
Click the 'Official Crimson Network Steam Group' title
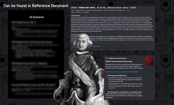pos(119,61)
